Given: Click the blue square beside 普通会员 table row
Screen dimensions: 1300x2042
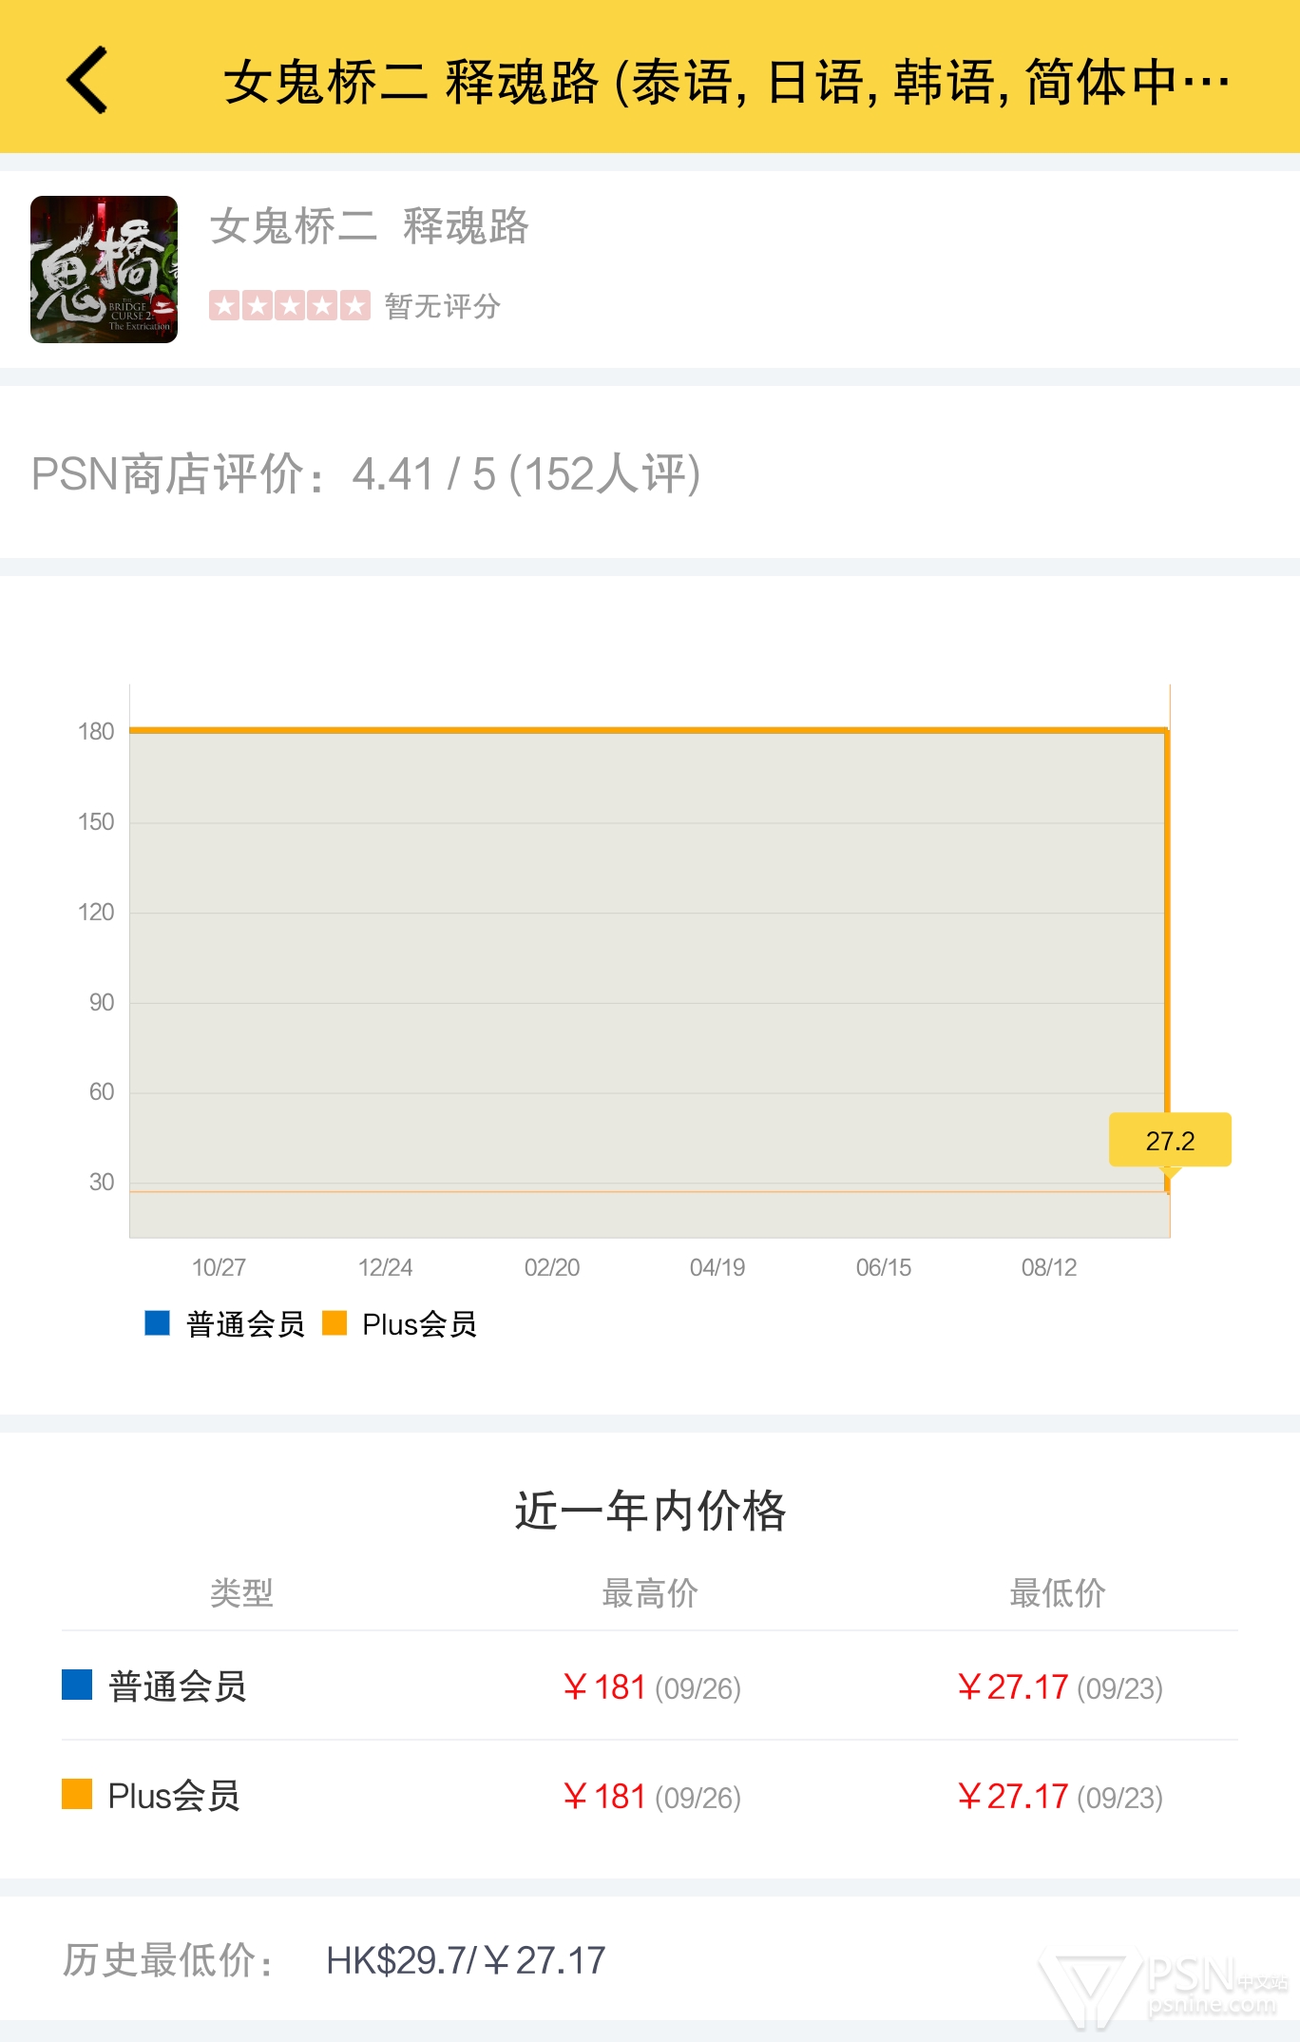Looking at the screenshot, I should (77, 1685).
